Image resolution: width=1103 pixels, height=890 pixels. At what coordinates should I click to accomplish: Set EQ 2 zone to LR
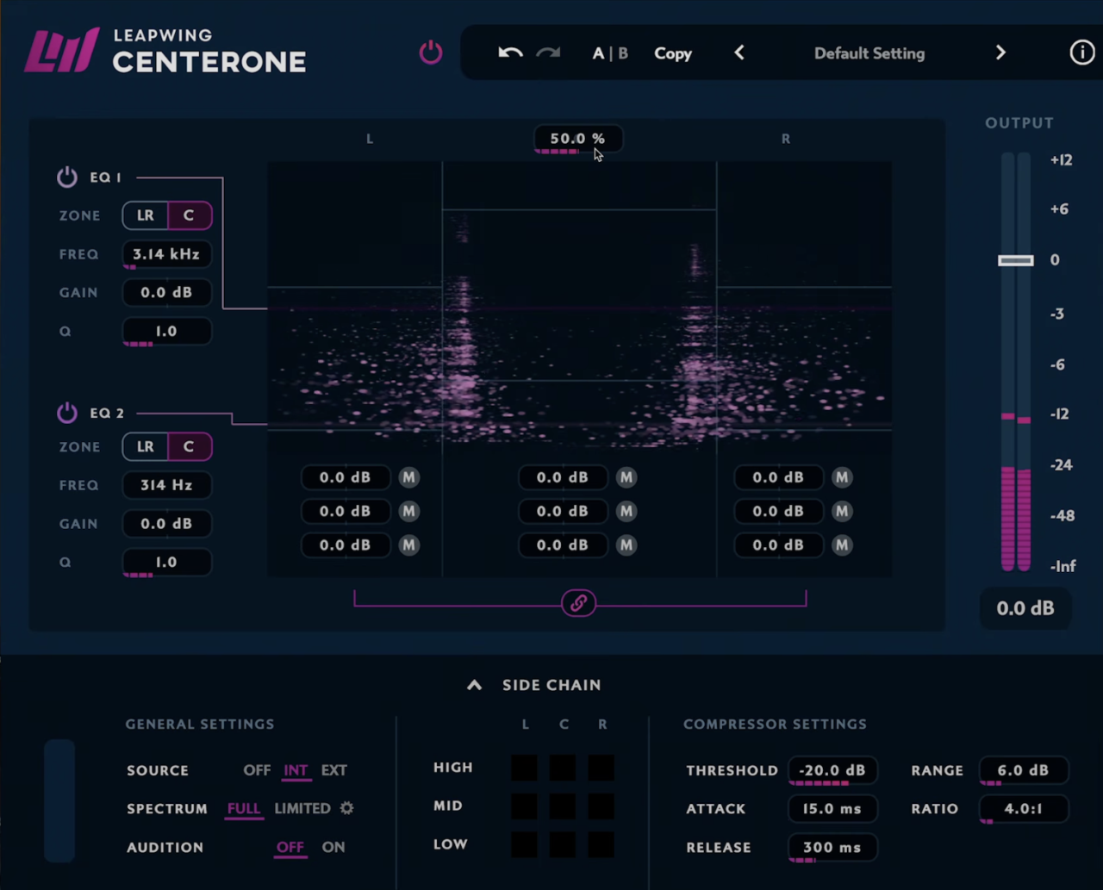[x=146, y=446]
